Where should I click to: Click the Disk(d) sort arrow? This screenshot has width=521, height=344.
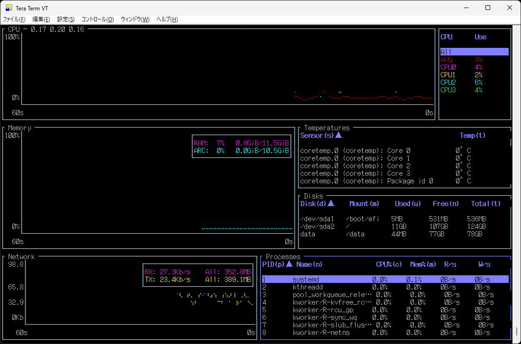pyautogui.click(x=330, y=203)
